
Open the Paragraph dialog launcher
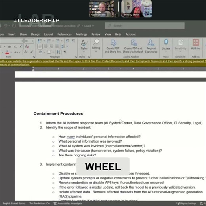(76, 57)
